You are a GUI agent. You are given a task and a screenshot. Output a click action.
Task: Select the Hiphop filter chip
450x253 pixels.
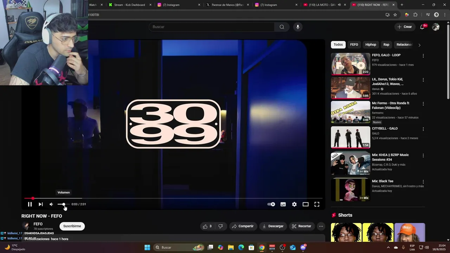[371, 45]
